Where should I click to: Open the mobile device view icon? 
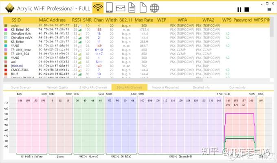tap(109, 8)
